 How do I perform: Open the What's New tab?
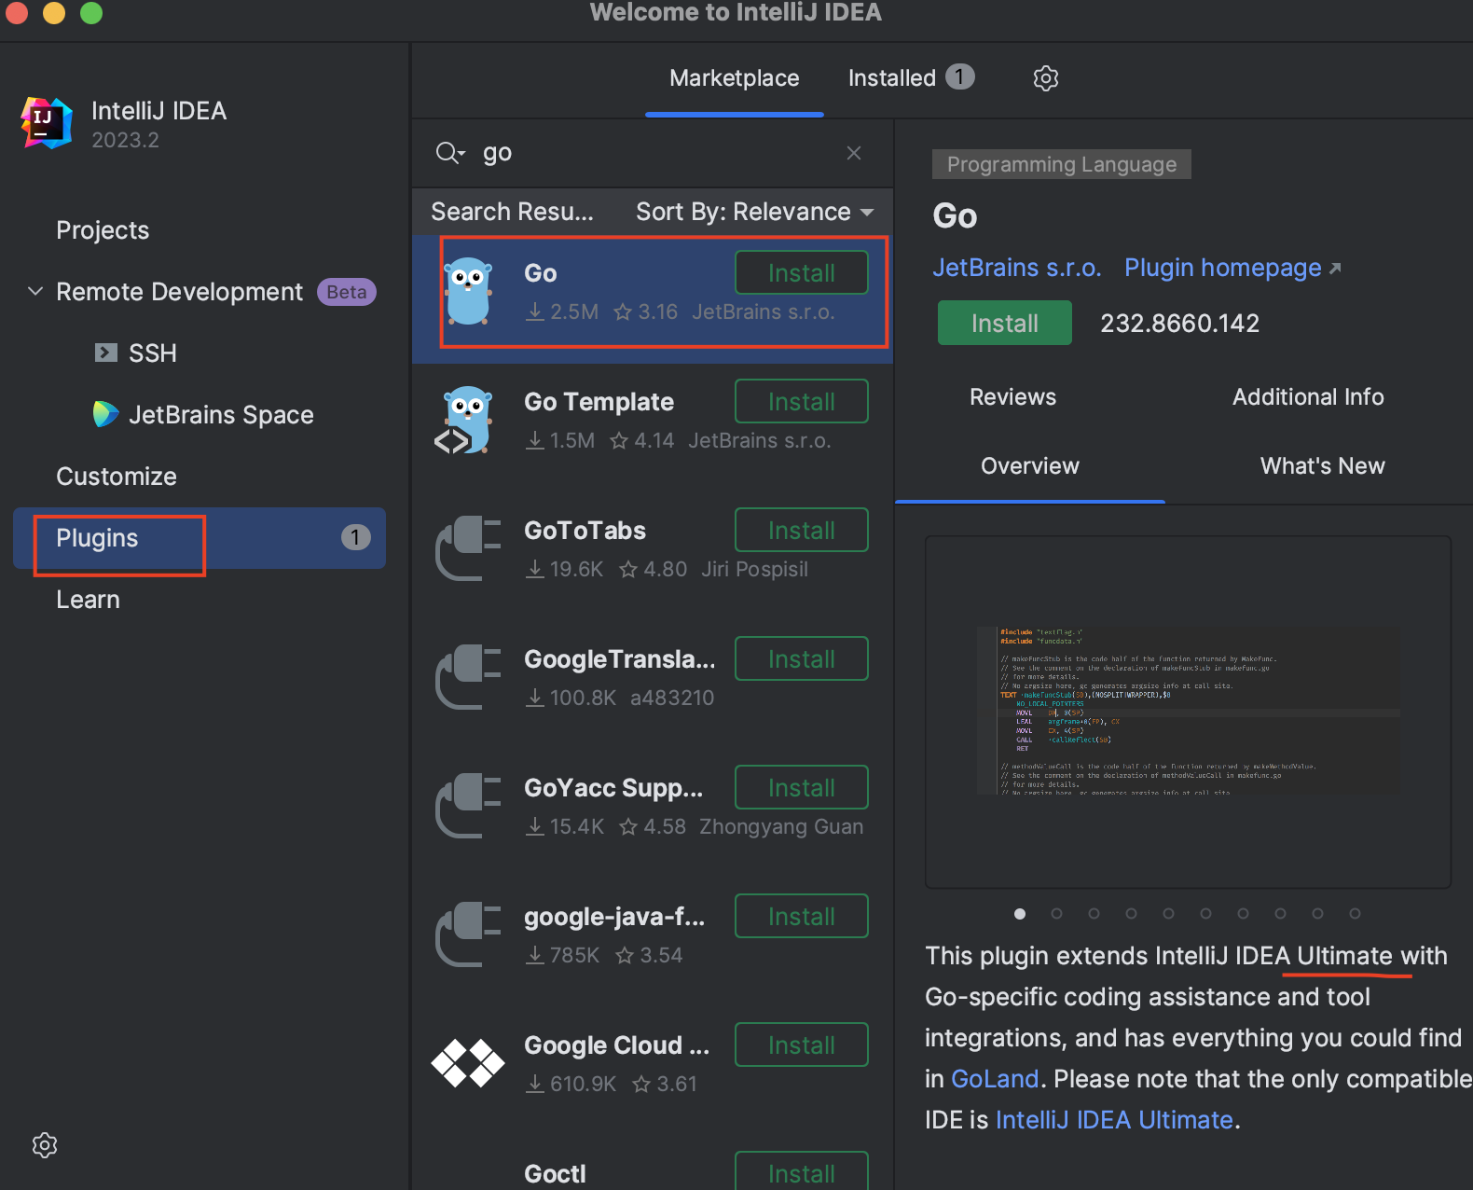pyautogui.click(x=1322, y=466)
